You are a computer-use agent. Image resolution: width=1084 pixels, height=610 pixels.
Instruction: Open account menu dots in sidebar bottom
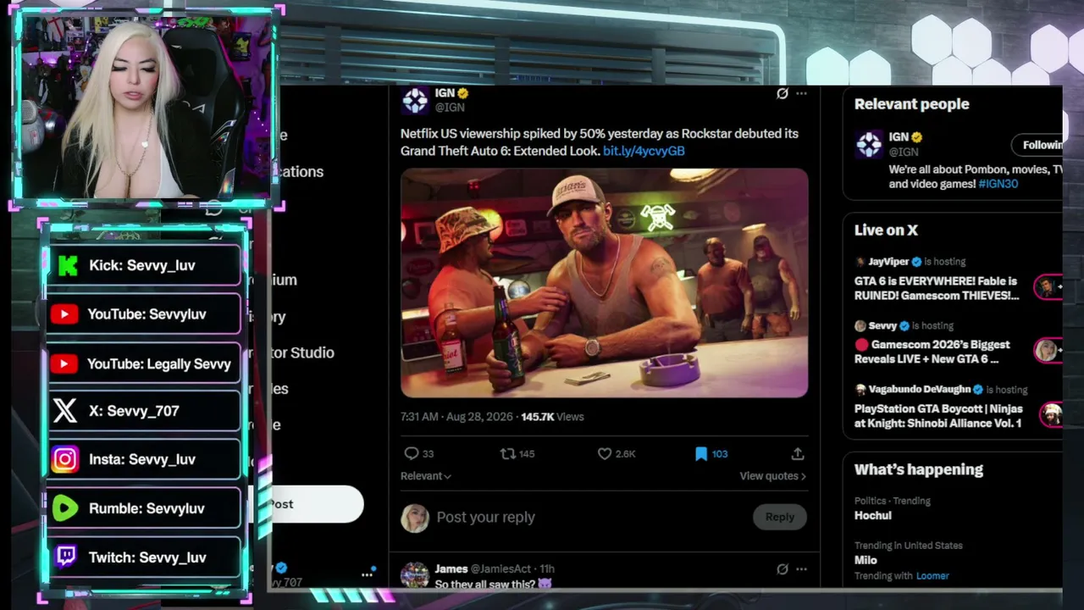(367, 574)
